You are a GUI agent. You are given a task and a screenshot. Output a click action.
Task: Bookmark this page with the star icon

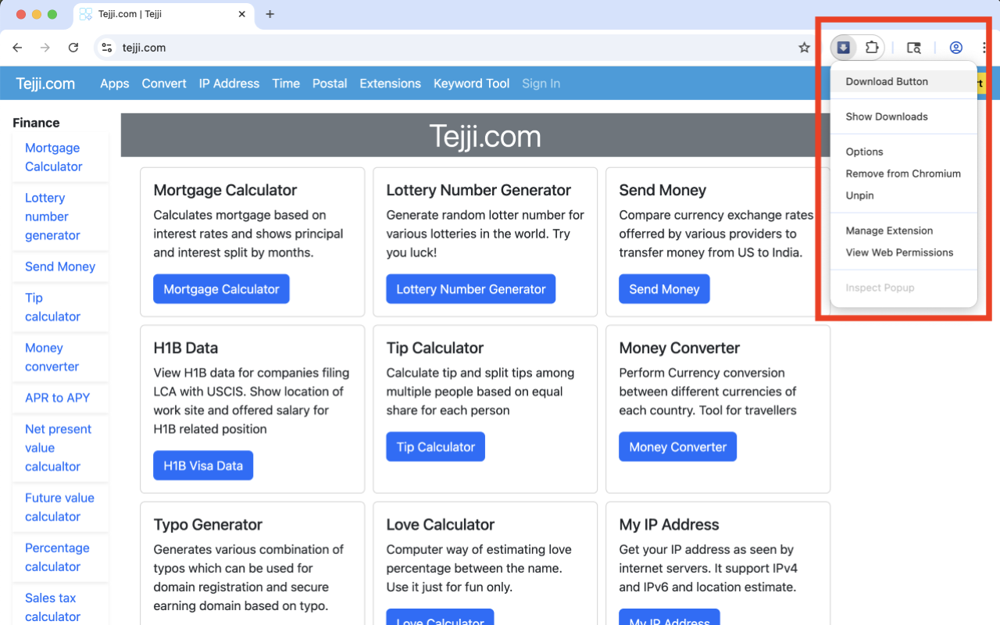pos(805,48)
